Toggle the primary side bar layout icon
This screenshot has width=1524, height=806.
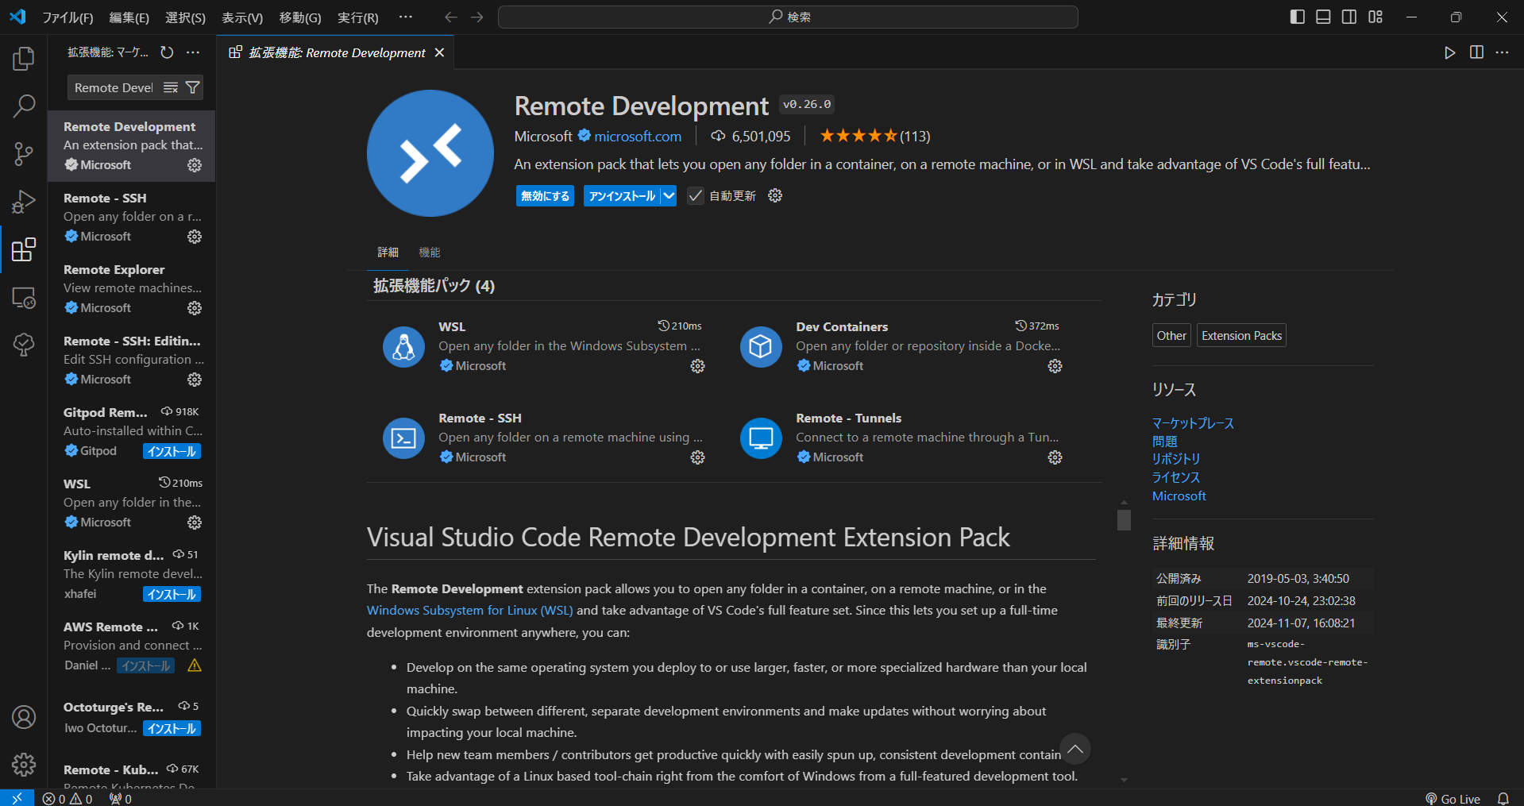pos(1298,17)
